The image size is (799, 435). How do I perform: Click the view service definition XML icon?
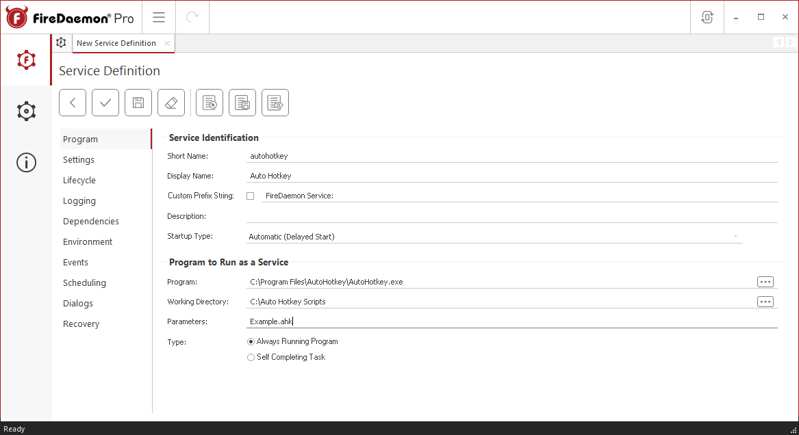coord(275,103)
